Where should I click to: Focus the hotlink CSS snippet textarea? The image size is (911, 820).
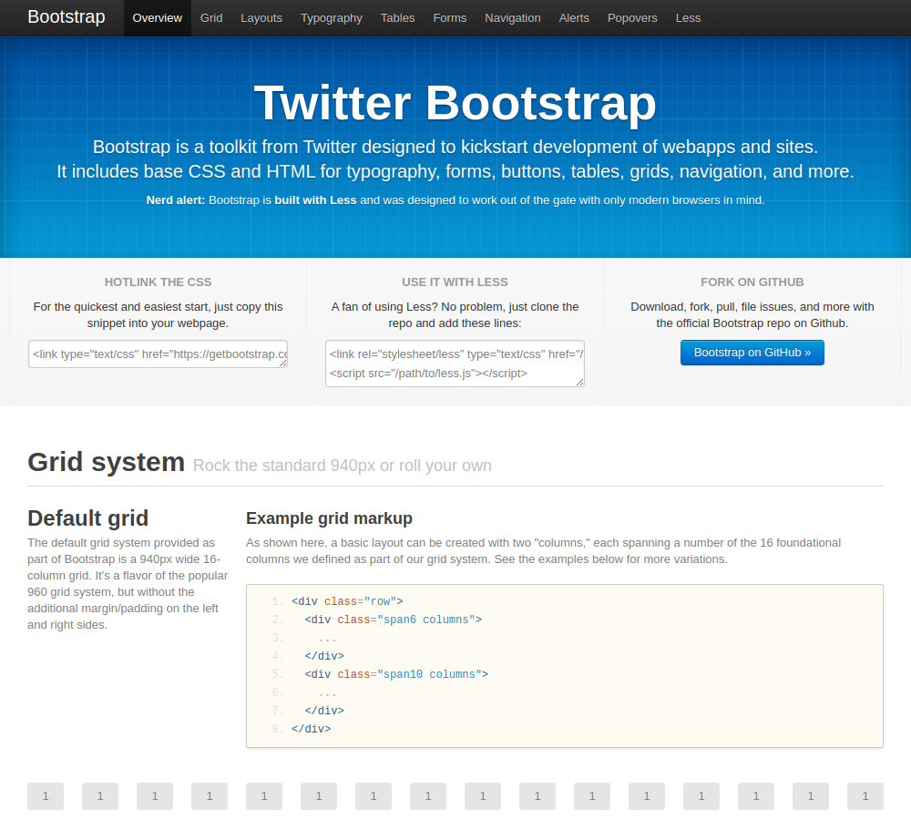(x=158, y=354)
